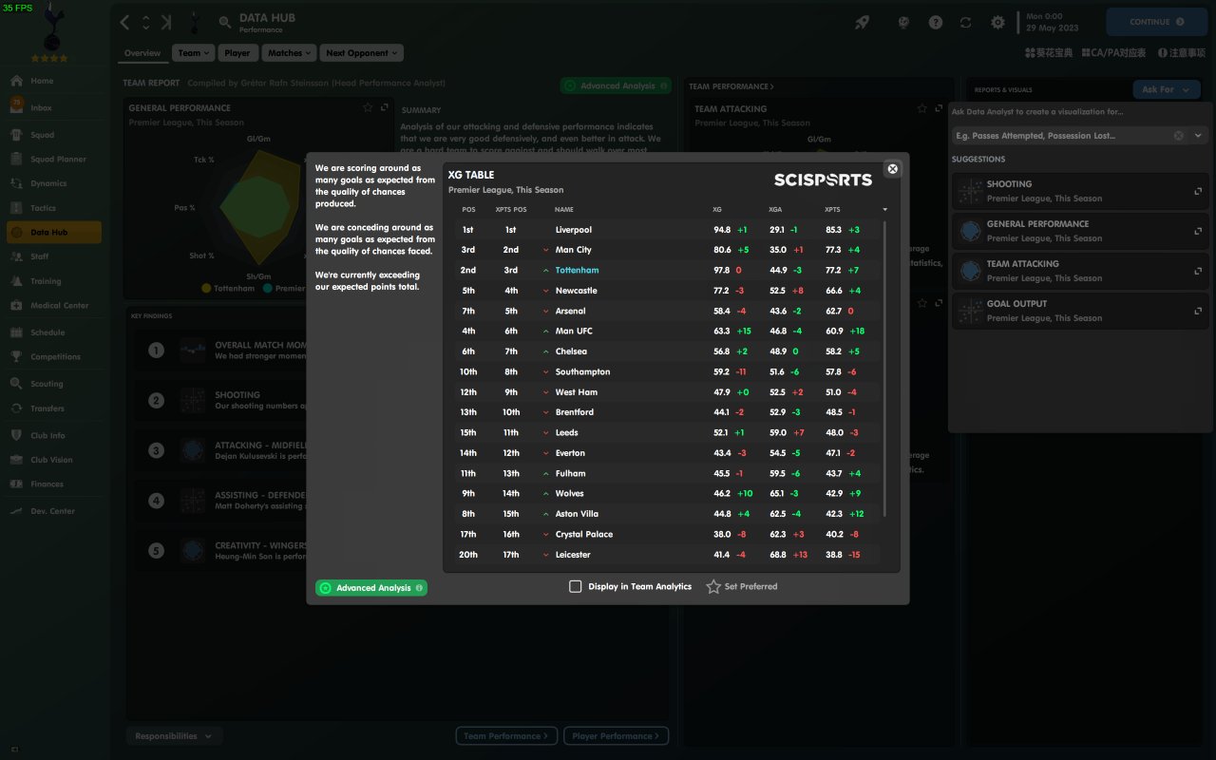The image size is (1216, 760).
Task: Close the XG Table popup
Action: coord(892,169)
